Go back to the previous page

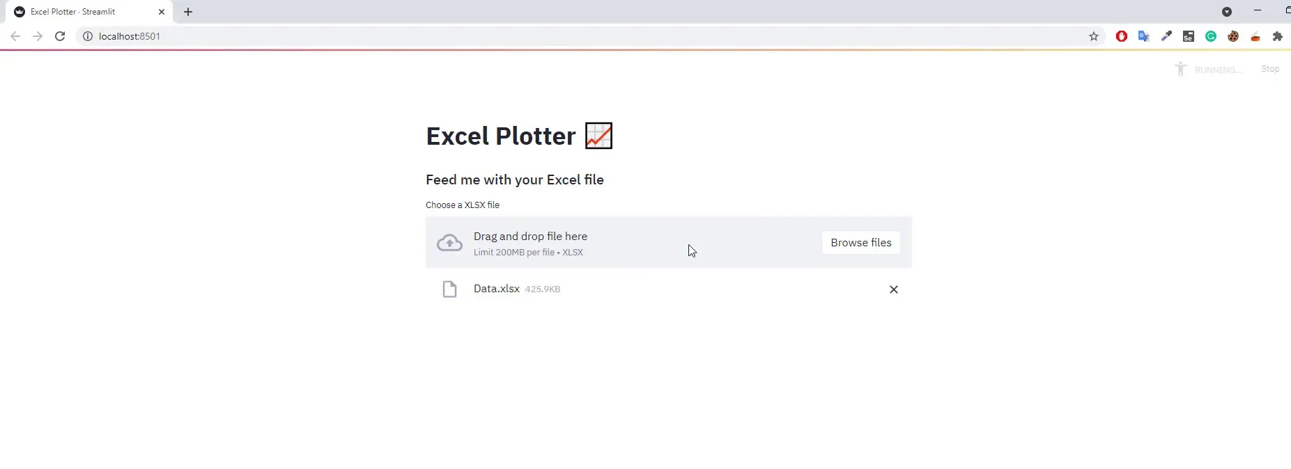(x=15, y=36)
